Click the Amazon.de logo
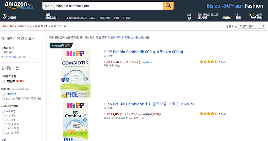 pos(19,5)
